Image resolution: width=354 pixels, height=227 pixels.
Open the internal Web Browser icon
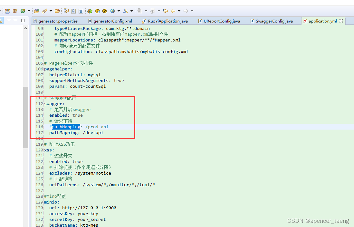(112, 11)
